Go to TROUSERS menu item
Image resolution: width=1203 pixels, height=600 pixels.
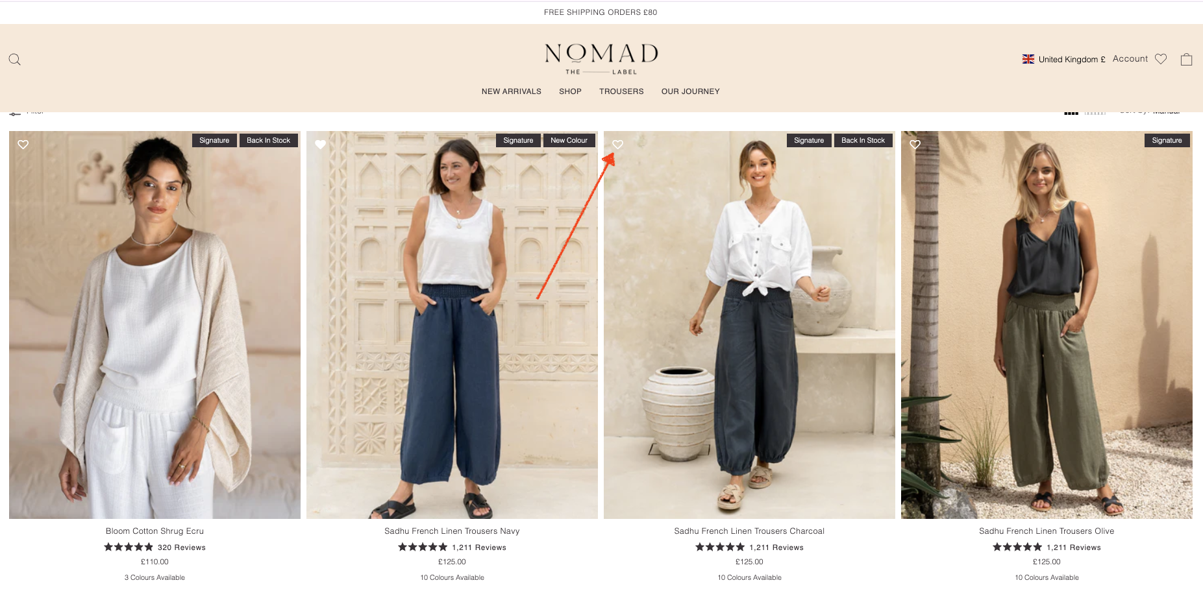point(621,91)
